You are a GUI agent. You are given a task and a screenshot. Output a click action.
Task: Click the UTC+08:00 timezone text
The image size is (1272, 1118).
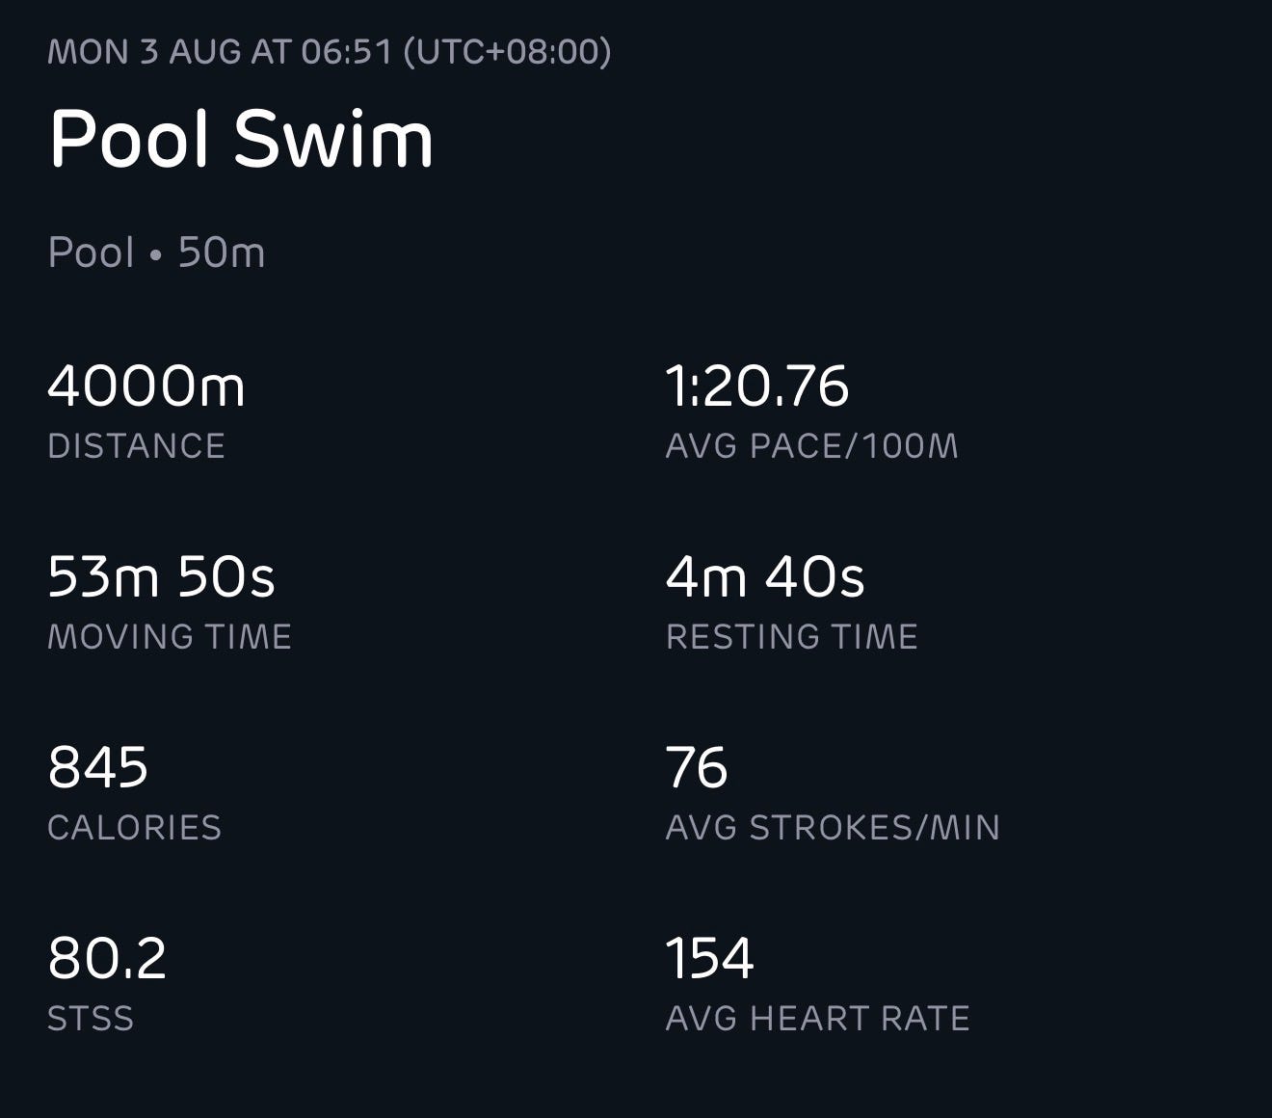click(507, 51)
